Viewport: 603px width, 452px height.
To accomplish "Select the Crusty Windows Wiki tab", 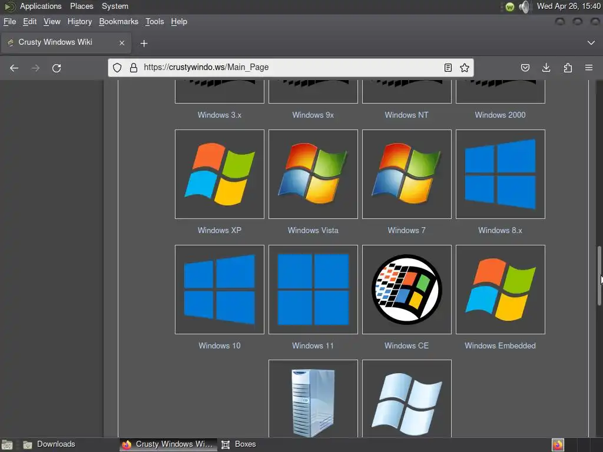I will [x=66, y=42].
